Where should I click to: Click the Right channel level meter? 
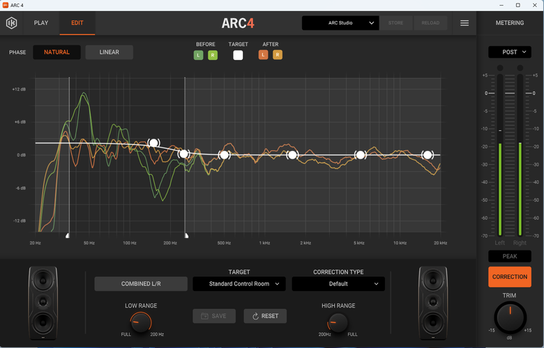[x=520, y=155]
